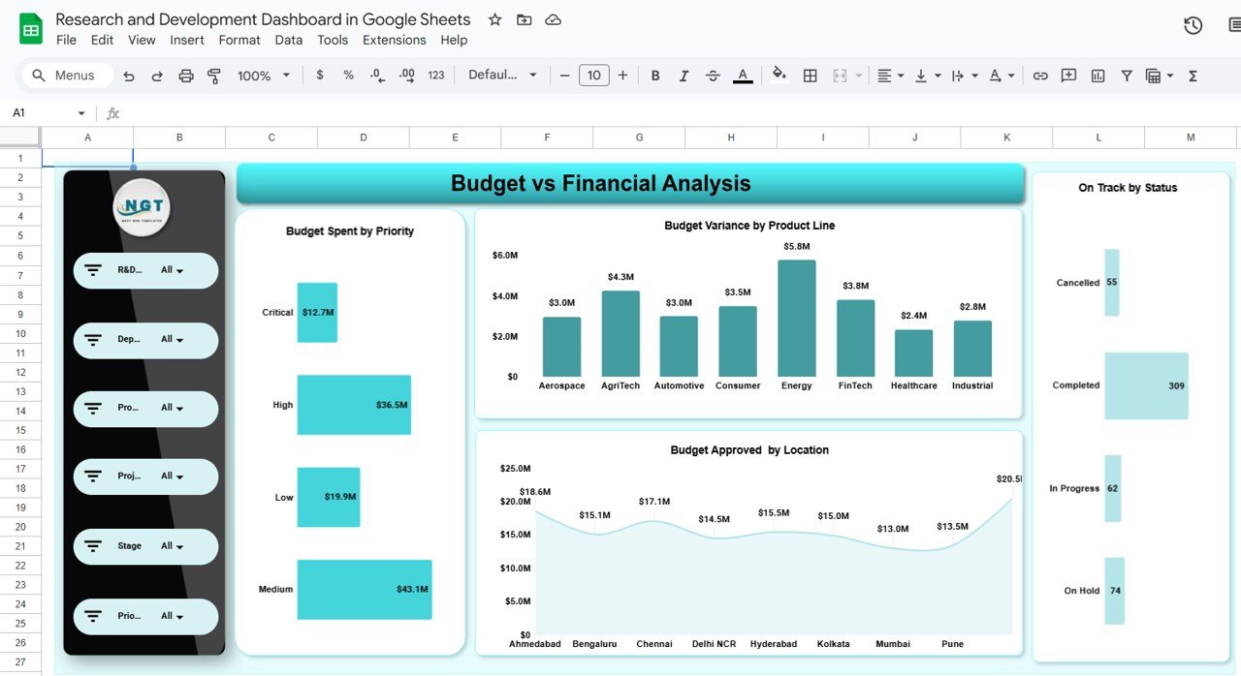
Task: Open the Extensions menu
Action: coord(394,40)
